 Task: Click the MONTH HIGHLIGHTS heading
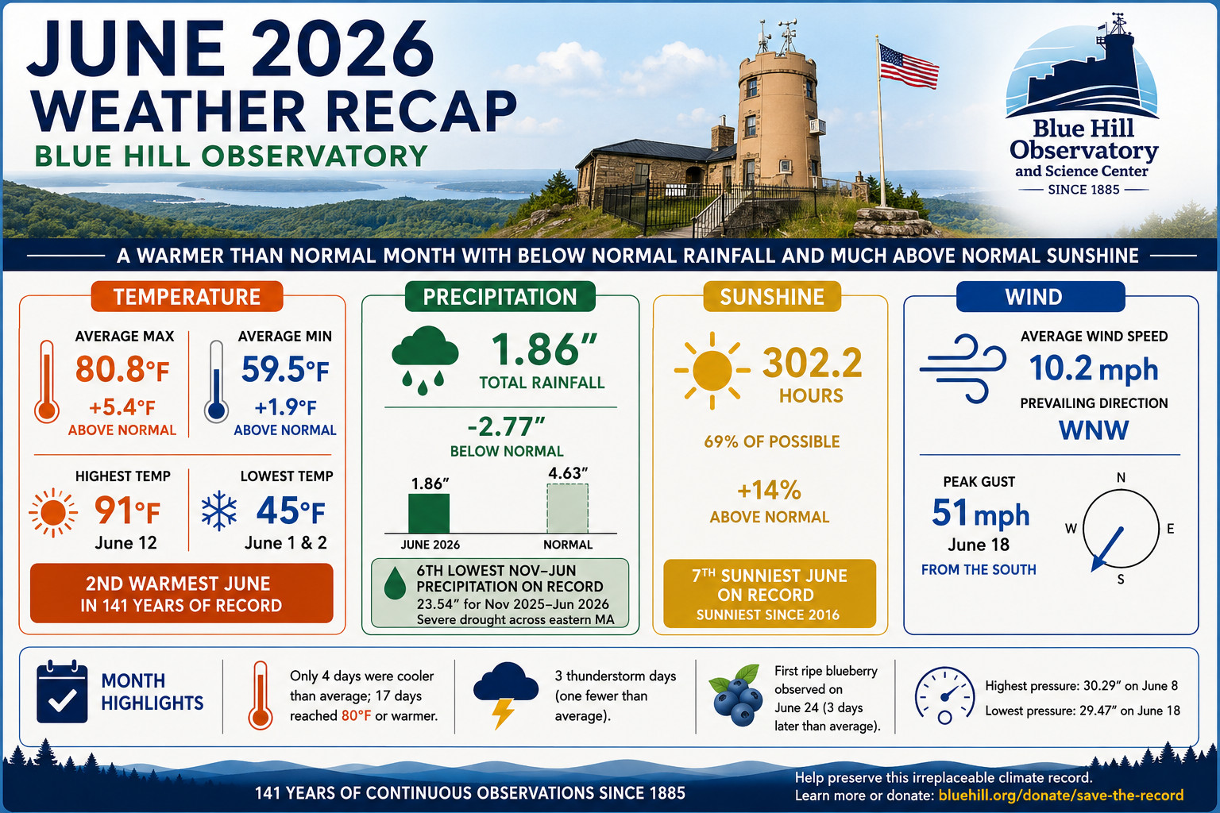152,692
